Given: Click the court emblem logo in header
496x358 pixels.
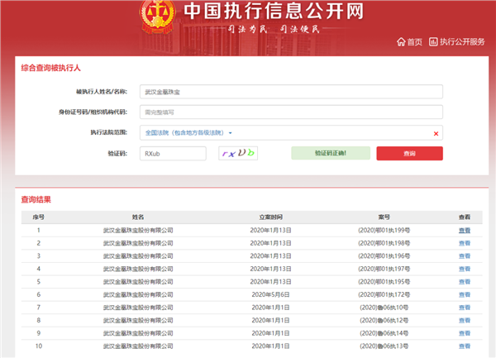Looking at the screenshot, I should (154, 16).
